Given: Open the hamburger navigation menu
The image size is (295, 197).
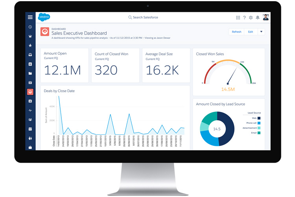Looking at the screenshot, I should coord(30,17).
